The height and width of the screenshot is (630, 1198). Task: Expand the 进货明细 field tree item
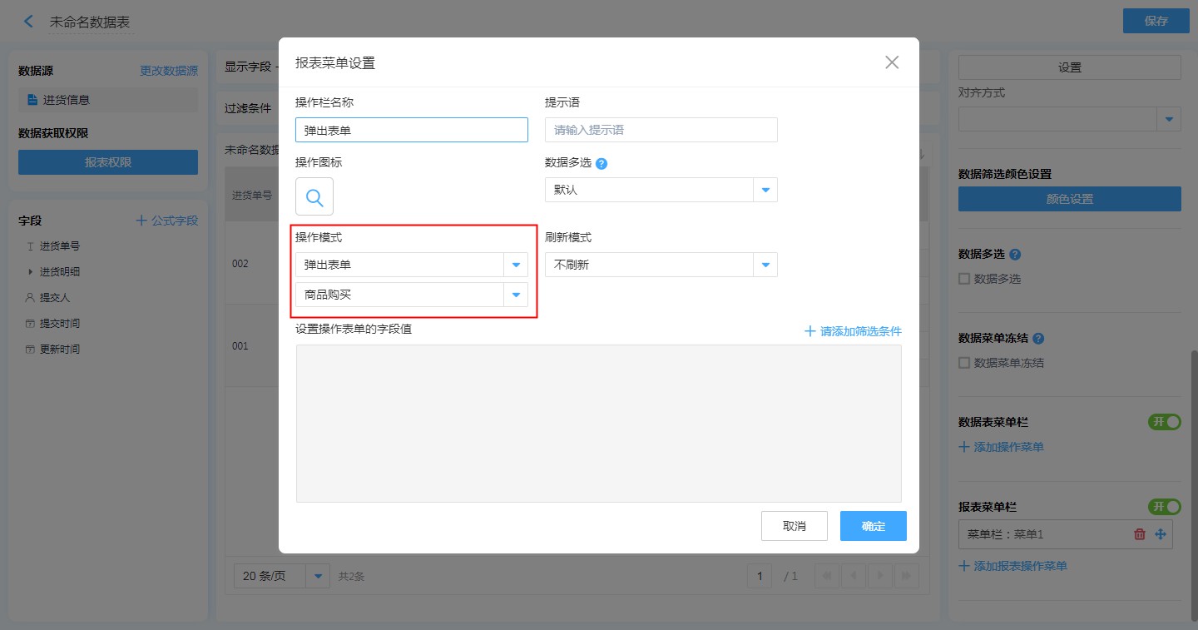[31, 272]
